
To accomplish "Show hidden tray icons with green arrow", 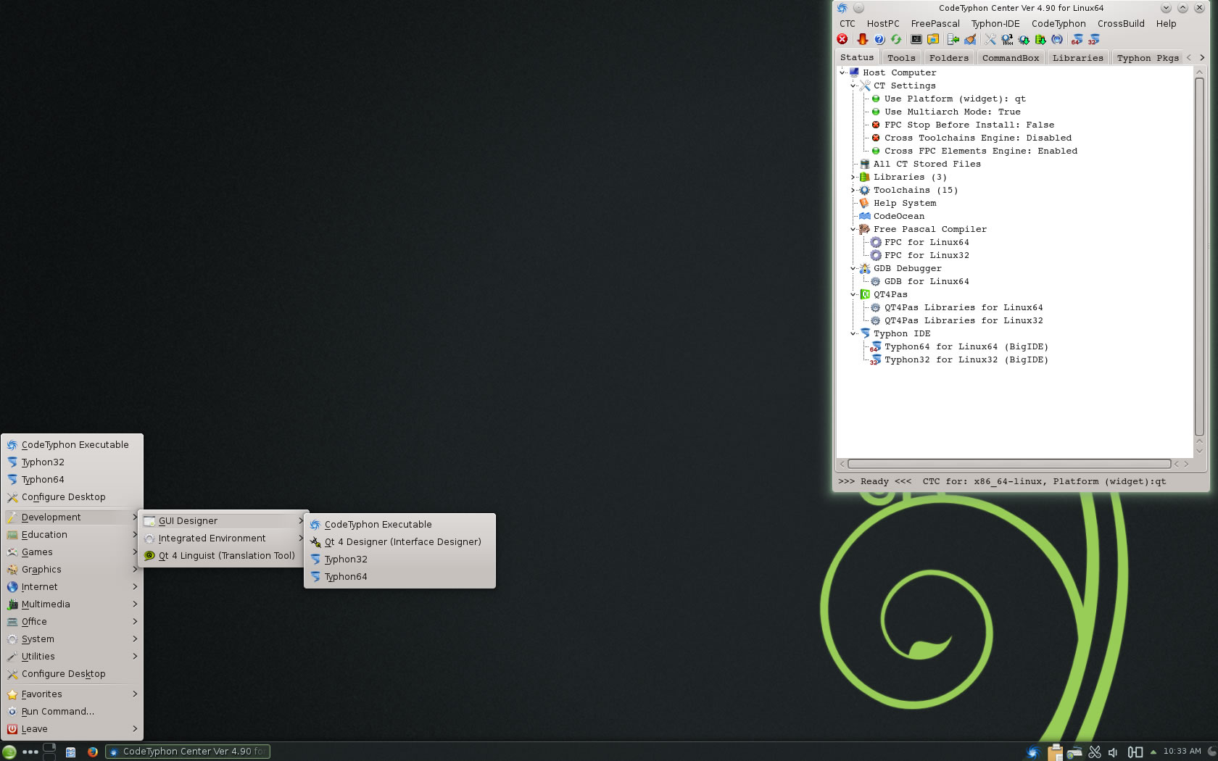I will 1153,752.
